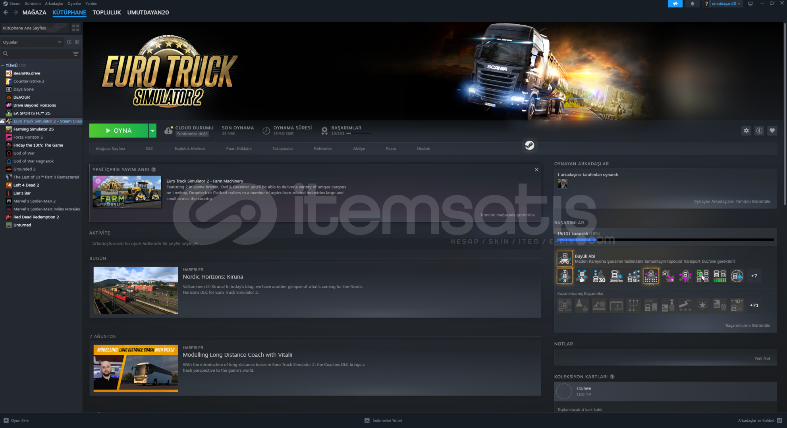Go to the MAĞAZA tab
Screen dimensions: 787x428
tap(34, 12)
